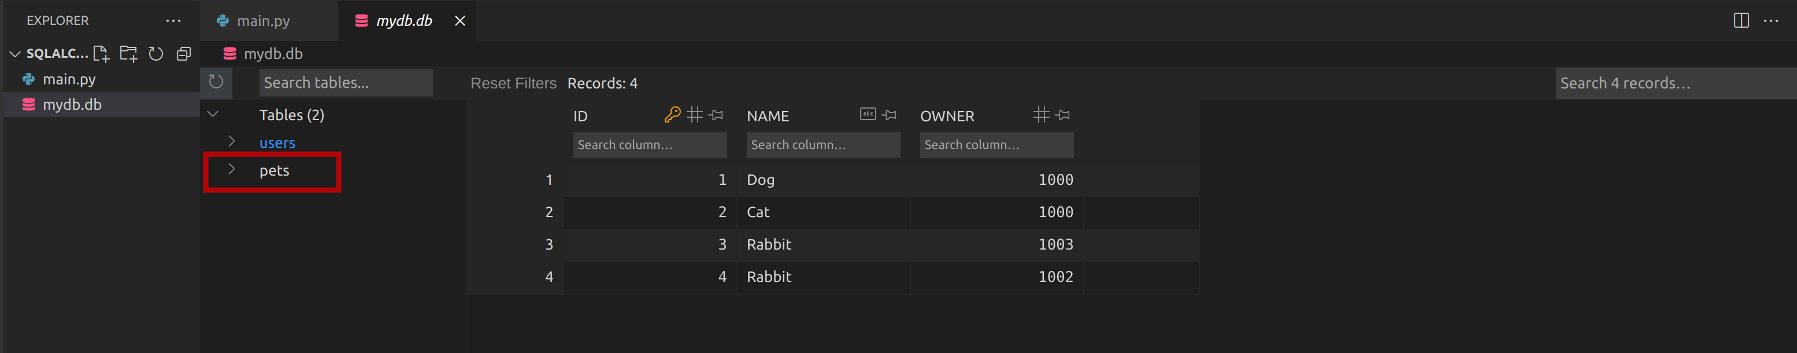1797x353 pixels.
Task: Click the database refresh icon beside Search tables
Action: point(216,82)
